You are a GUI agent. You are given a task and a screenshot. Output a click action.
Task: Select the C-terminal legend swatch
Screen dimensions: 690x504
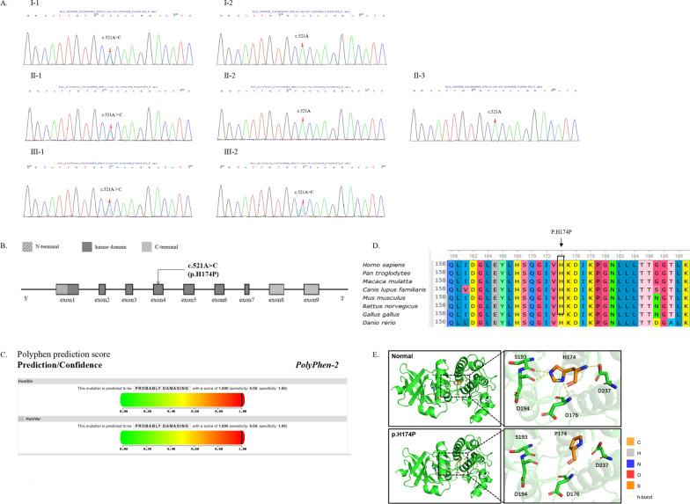coord(146,246)
